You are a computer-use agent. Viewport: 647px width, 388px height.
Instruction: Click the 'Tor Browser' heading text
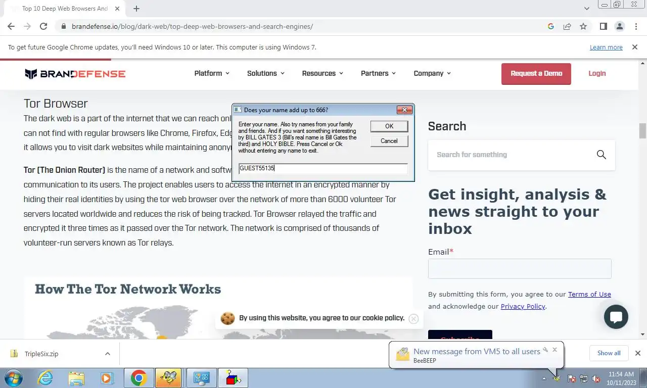(x=56, y=104)
